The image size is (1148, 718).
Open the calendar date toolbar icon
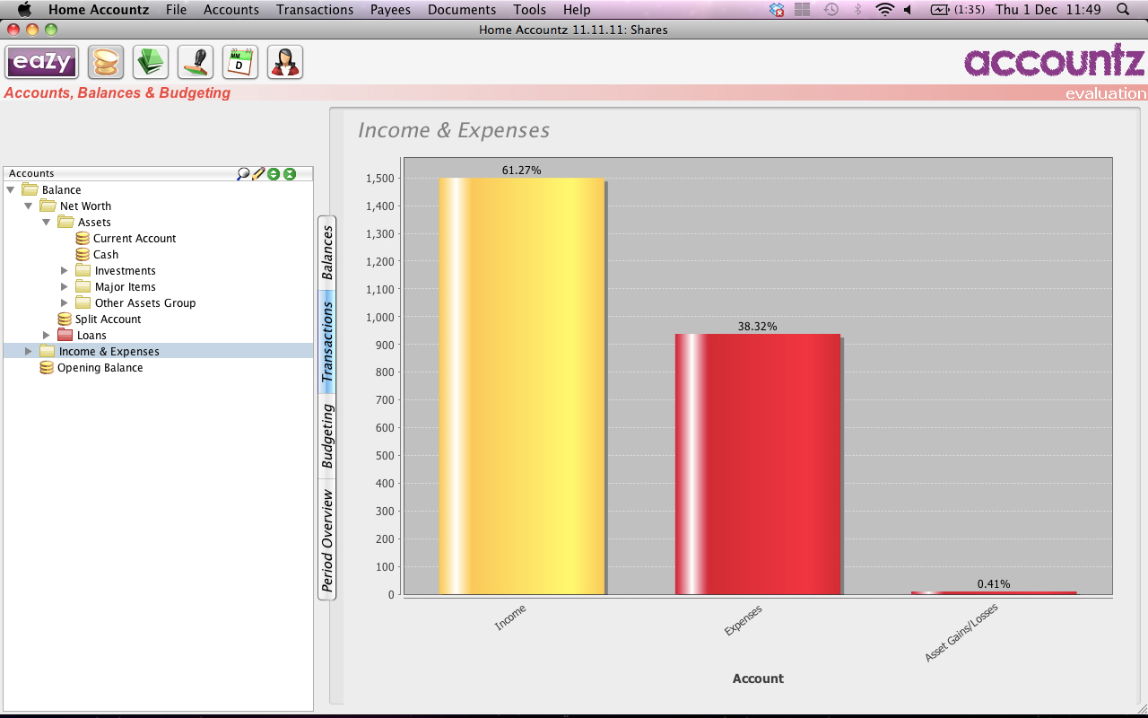240,62
